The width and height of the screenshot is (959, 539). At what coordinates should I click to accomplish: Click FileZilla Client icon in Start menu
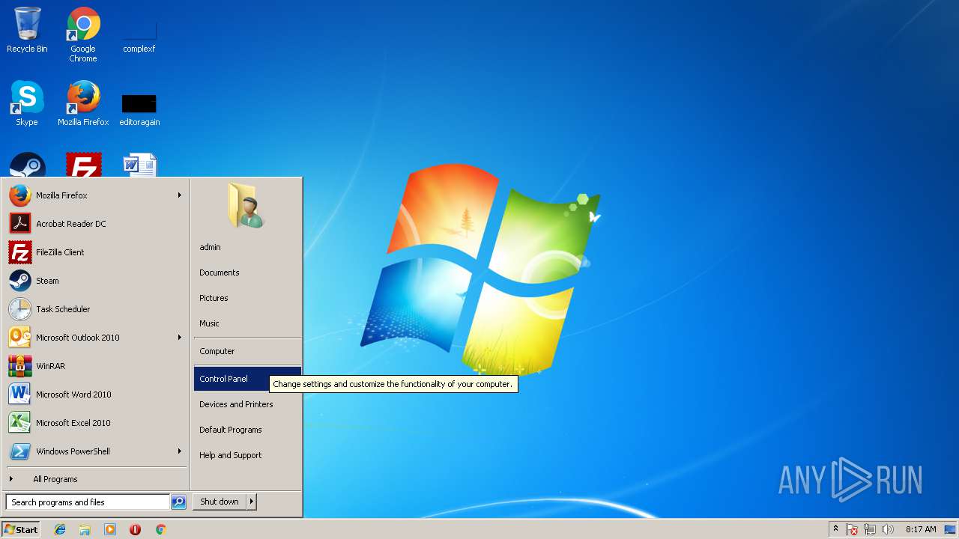click(20, 252)
